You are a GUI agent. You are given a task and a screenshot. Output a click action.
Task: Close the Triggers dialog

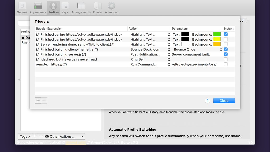click(224, 101)
